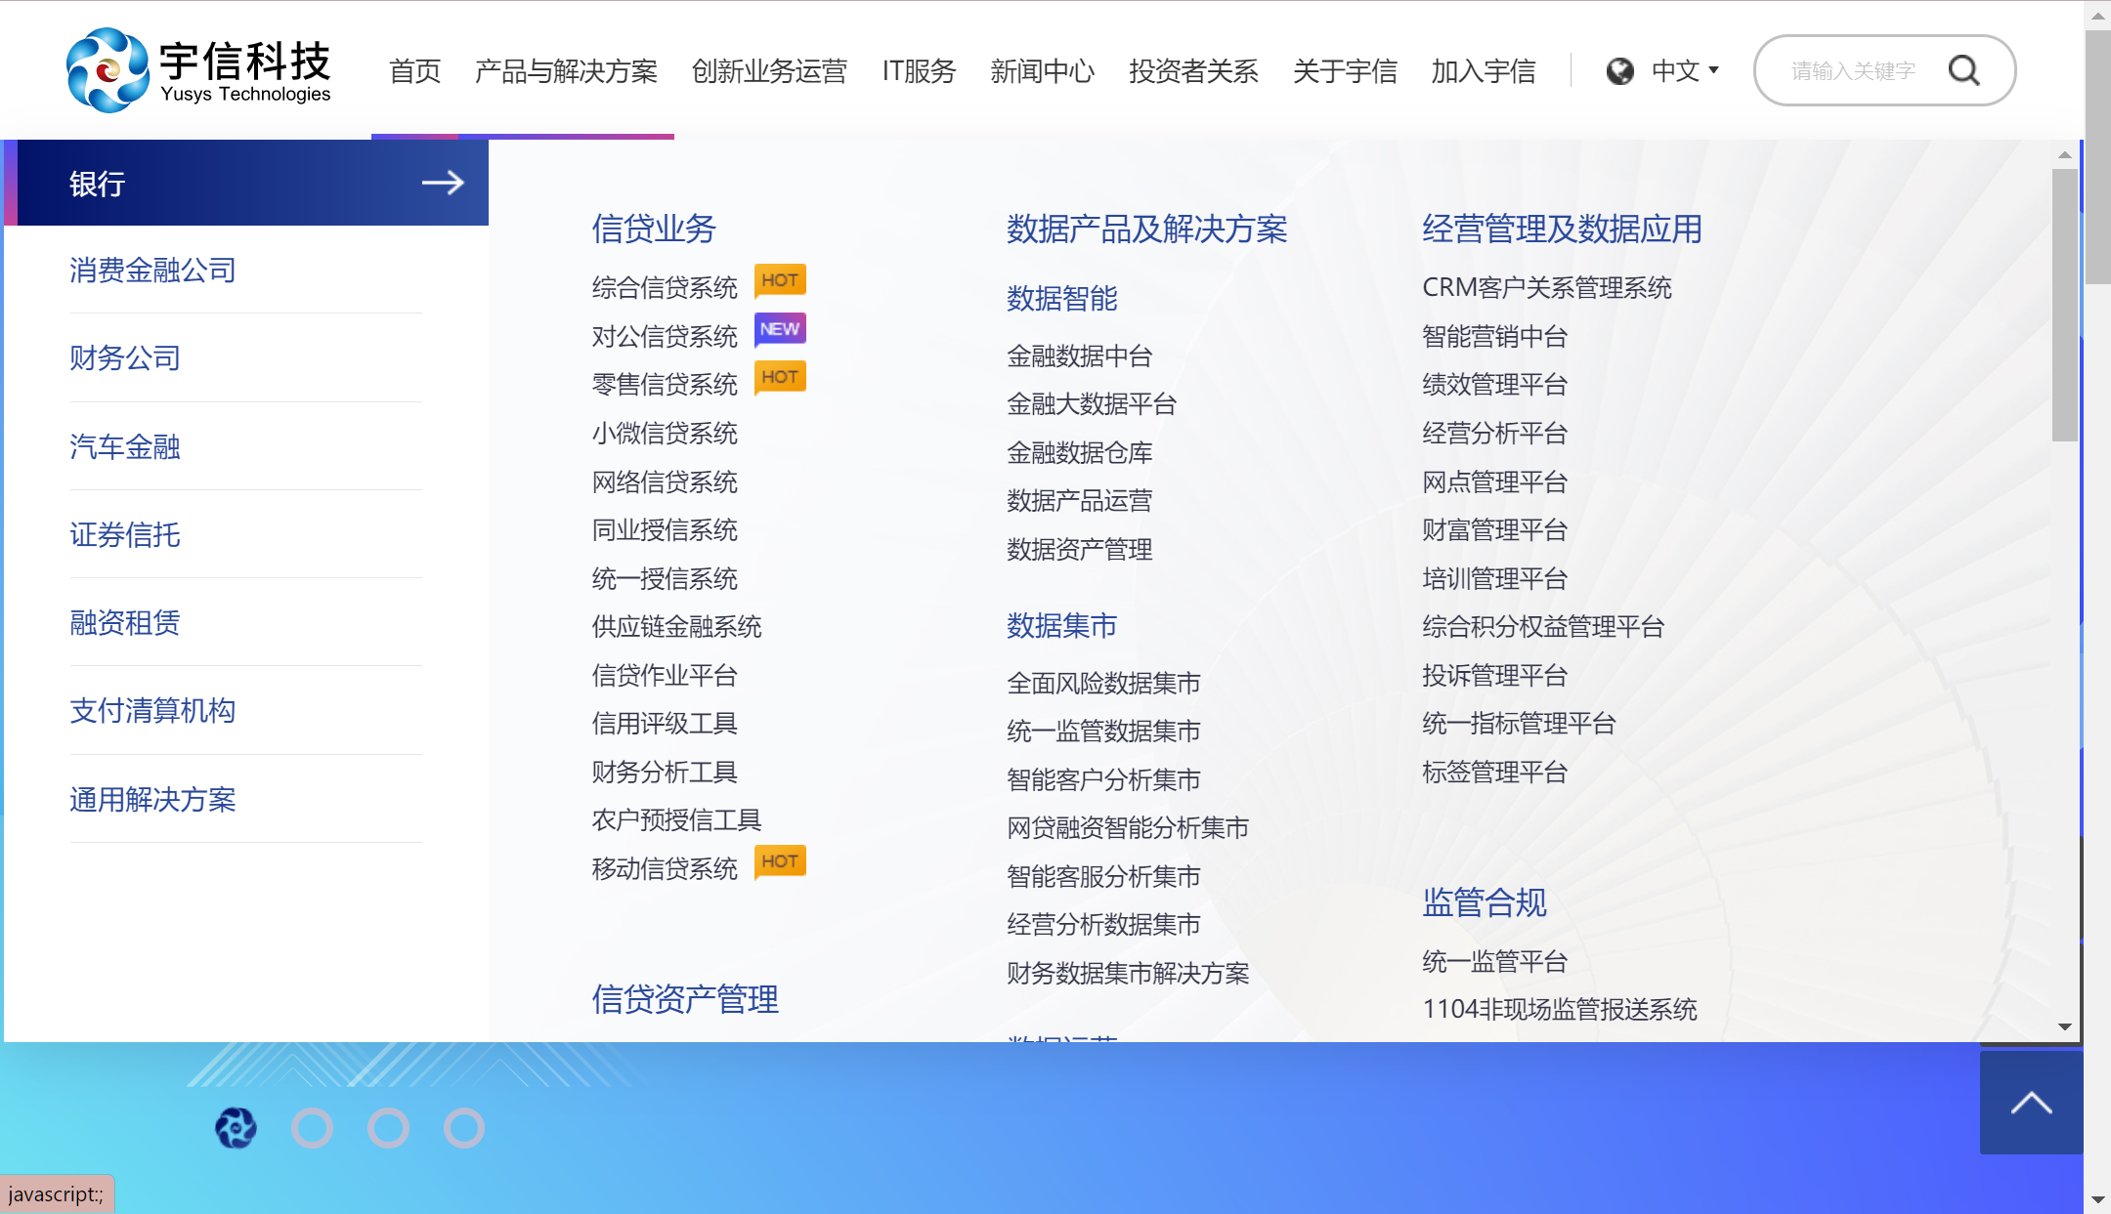
Task: Click the keyword search input field
Action: click(1852, 71)
